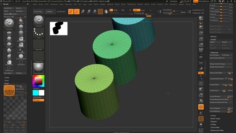
Task: Select the SelectRect brush
Action: click(x=21, y=62)
